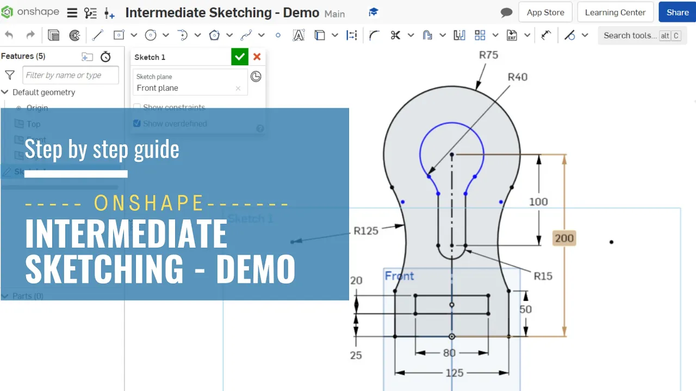Screen dimensions: 696x391
Task: Click the create folder icon in Features
Action: [x=87, y=56]
